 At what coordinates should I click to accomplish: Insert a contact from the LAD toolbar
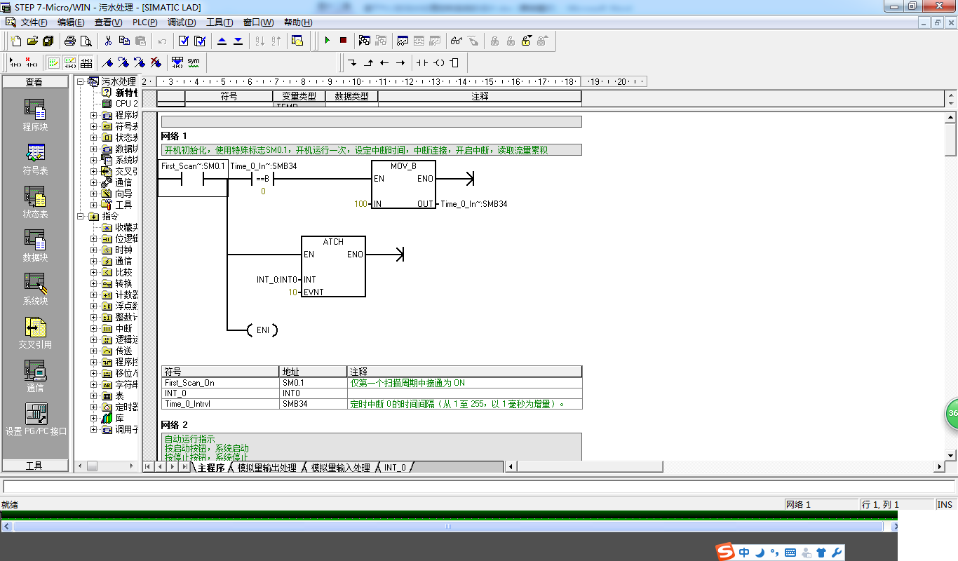click(422, 62)
